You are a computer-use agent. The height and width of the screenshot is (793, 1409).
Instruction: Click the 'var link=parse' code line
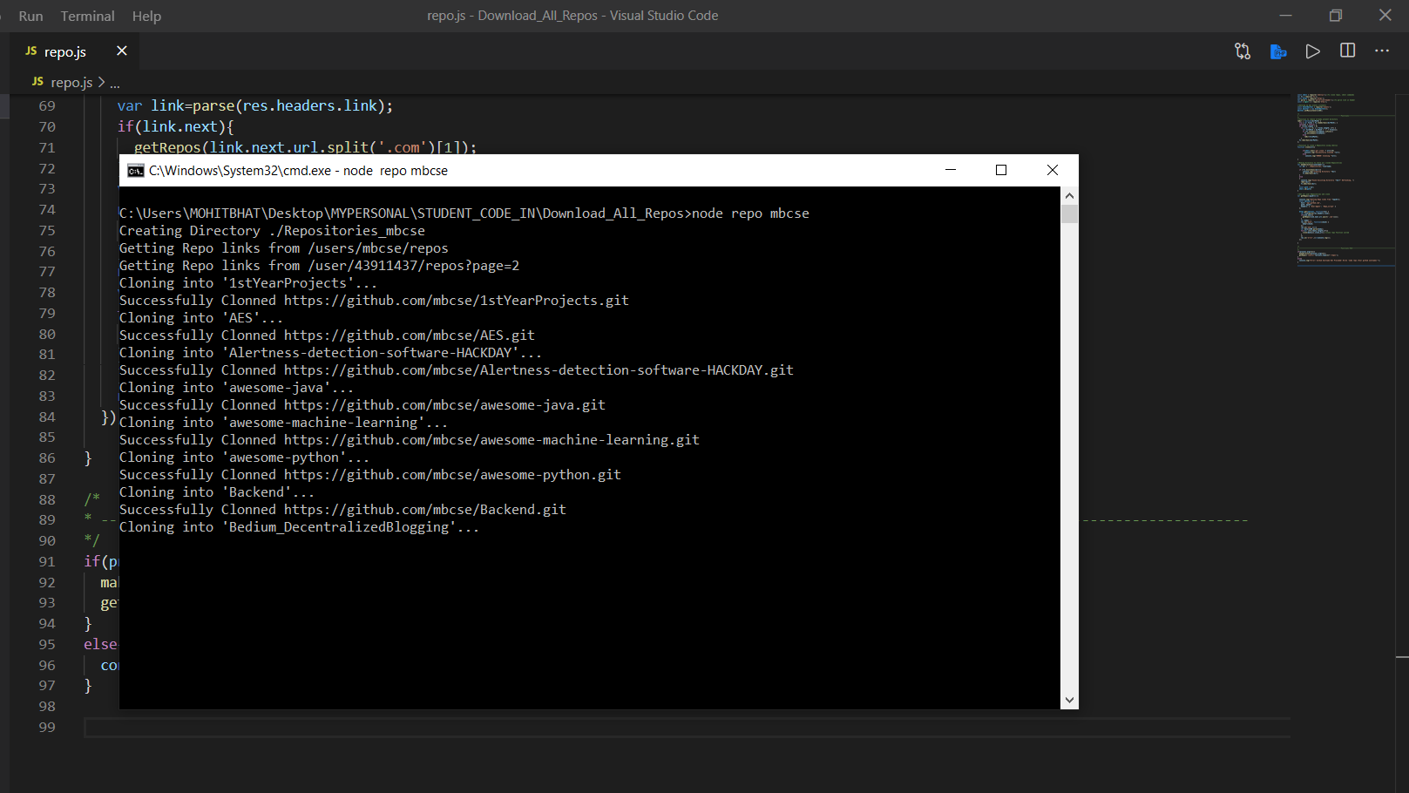pos(255,106)
